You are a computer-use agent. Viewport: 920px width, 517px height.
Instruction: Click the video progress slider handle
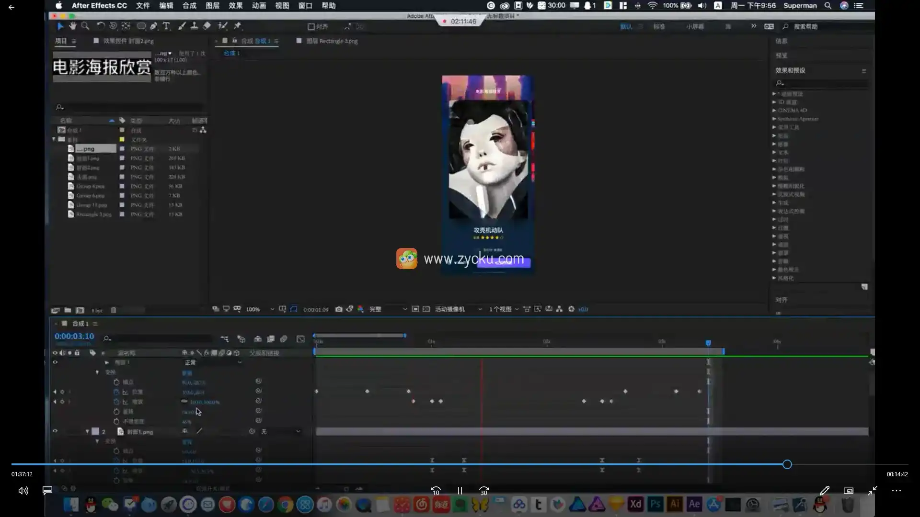click(x=787, y=464)
